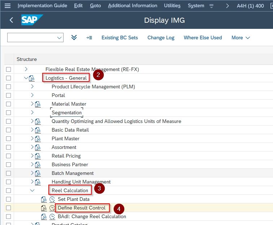Tick checkbox for Product Lifecycle Management row
273x225 pixels.
pyautogui.click(x=8, y=87)
